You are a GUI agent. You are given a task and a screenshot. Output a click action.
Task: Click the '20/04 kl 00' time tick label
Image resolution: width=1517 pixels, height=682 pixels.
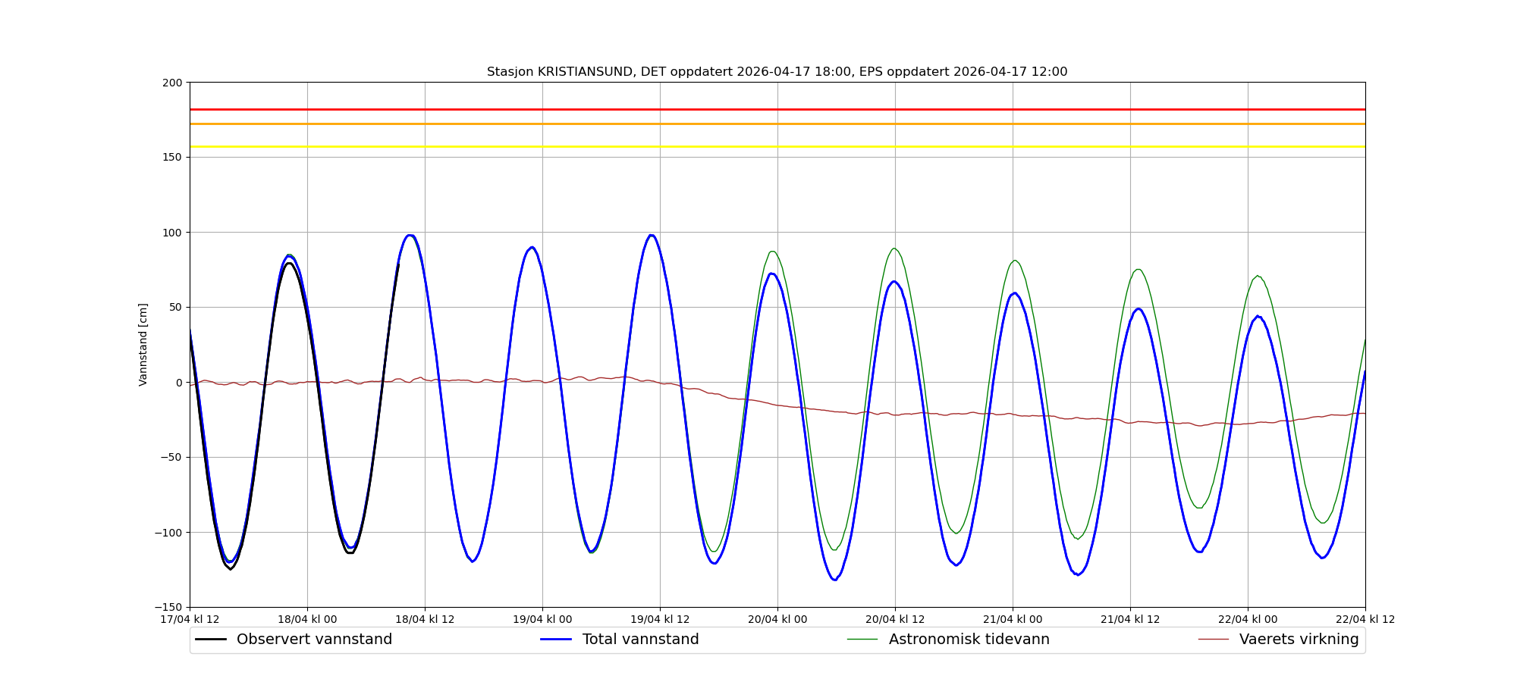[777, 619]
